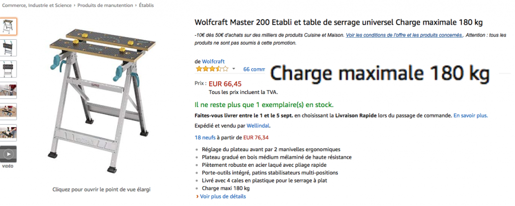Open the Wolfcraft brand link

pyautogui.click(x=213, y=61)
